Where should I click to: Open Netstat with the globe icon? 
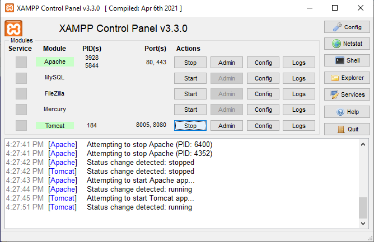pyautogui.click(x=347, y=44)
